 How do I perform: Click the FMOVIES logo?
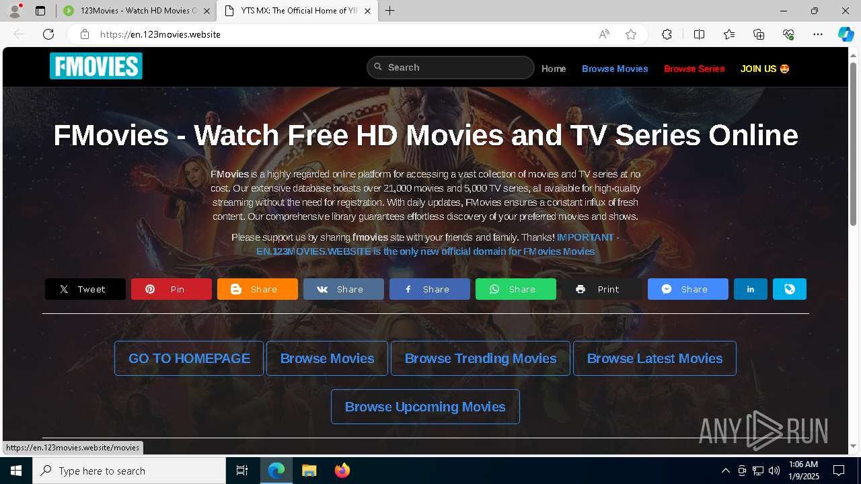pos(96,66)
